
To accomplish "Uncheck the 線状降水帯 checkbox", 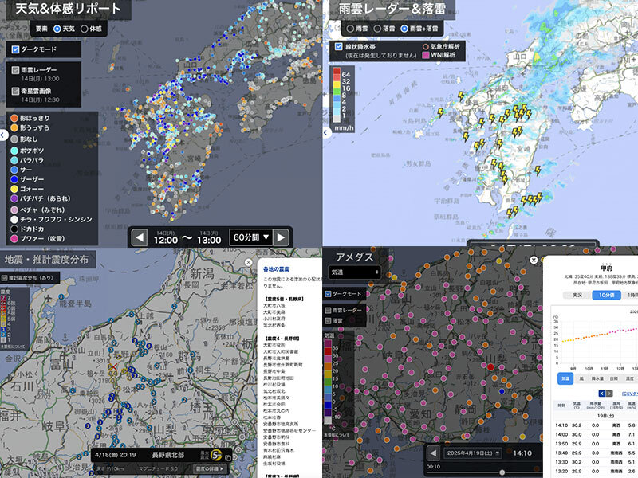I will coord(337,47).
